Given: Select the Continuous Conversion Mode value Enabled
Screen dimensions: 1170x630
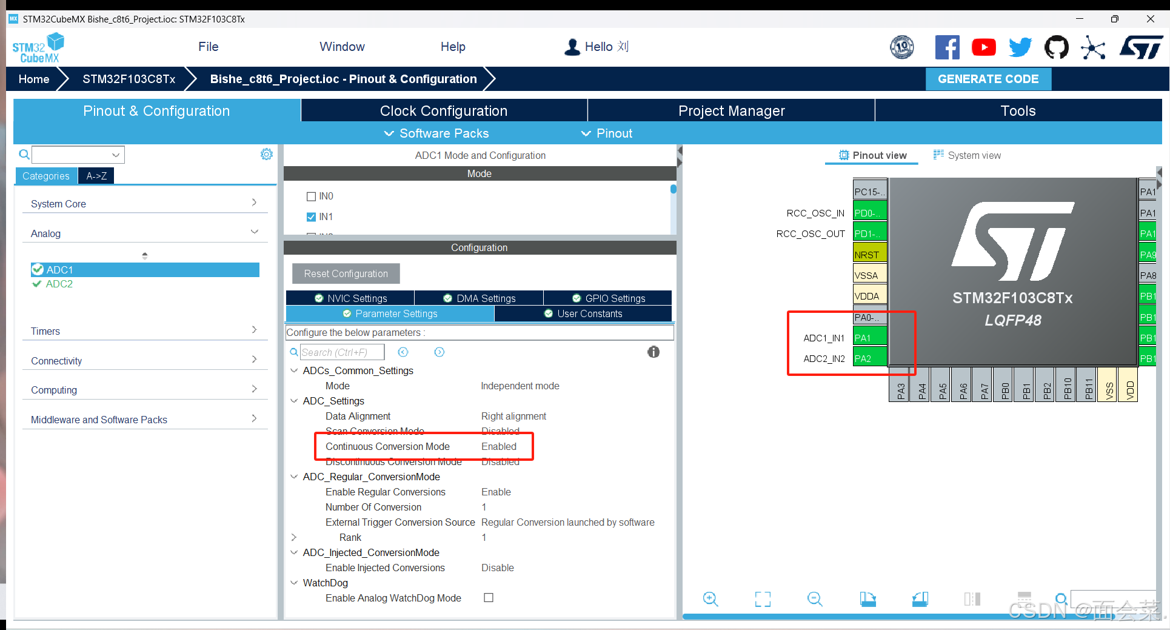Looking at the screenshot, I should click(499, 446).
